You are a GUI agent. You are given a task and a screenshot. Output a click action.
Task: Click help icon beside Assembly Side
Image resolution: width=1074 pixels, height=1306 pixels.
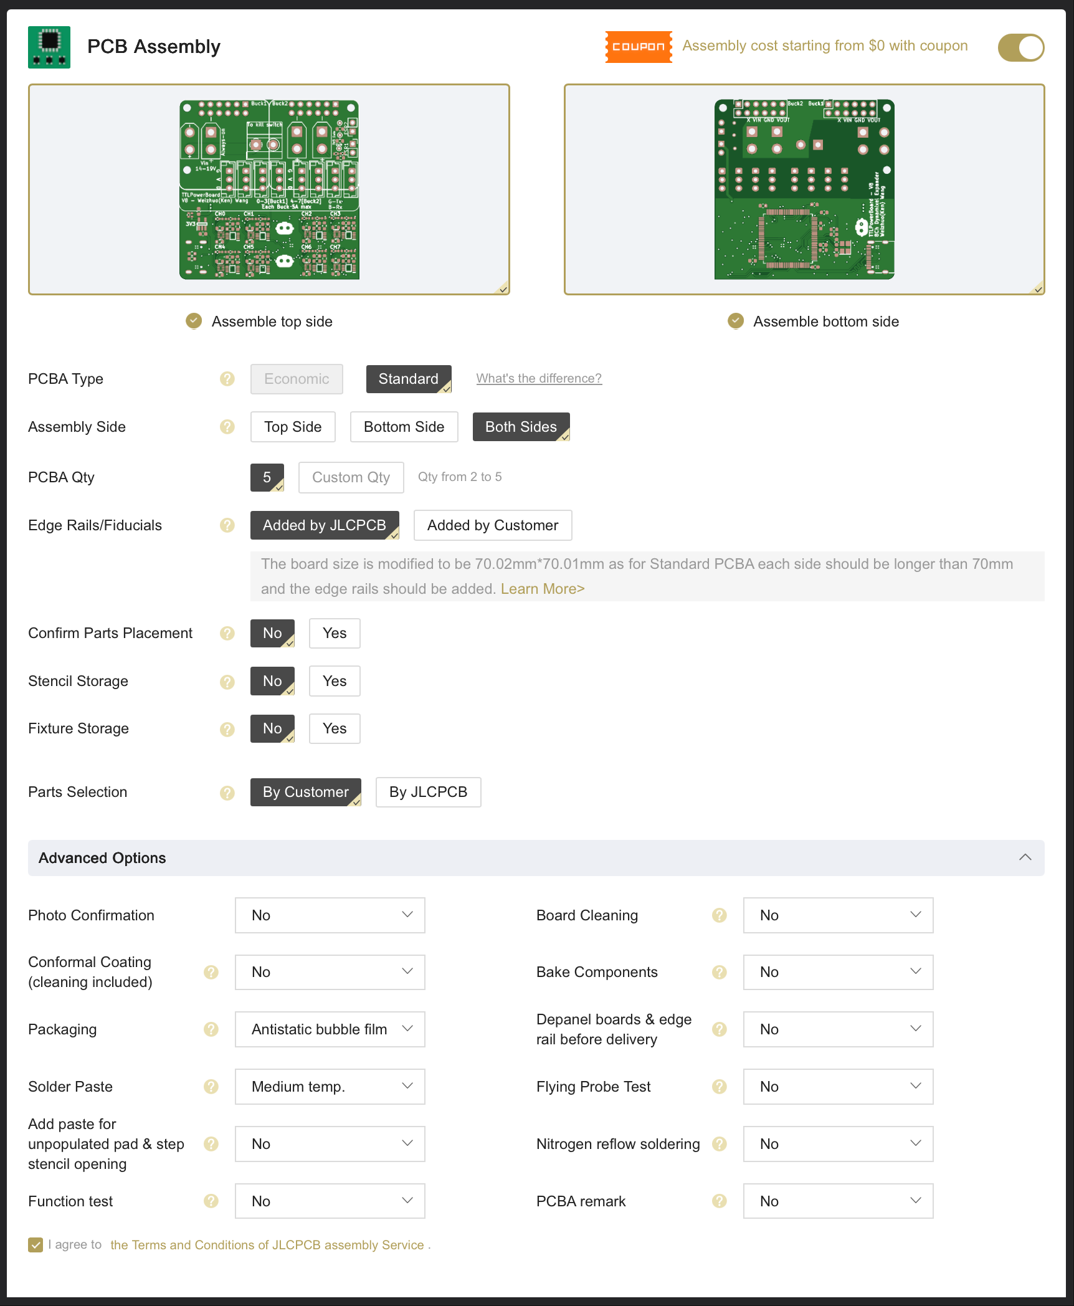227,427
